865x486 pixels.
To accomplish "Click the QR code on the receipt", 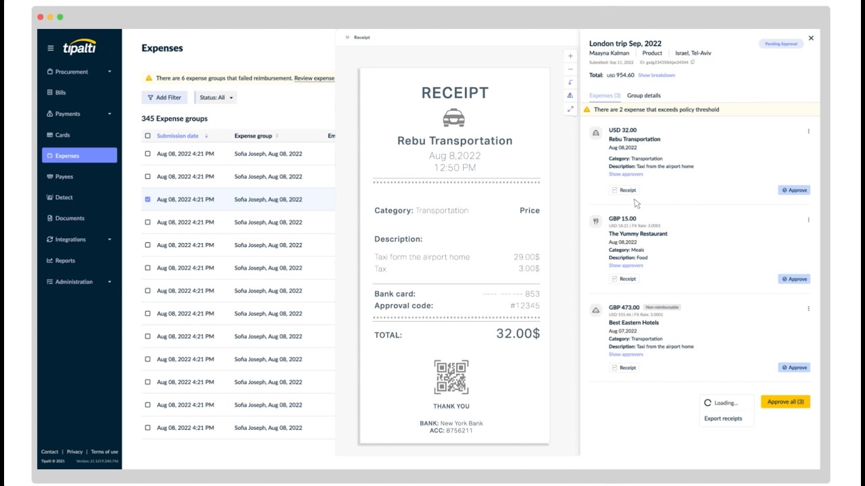I will (x=451, y=377).
